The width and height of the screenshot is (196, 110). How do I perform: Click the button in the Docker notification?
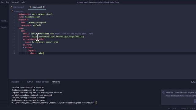pos(195,101)
